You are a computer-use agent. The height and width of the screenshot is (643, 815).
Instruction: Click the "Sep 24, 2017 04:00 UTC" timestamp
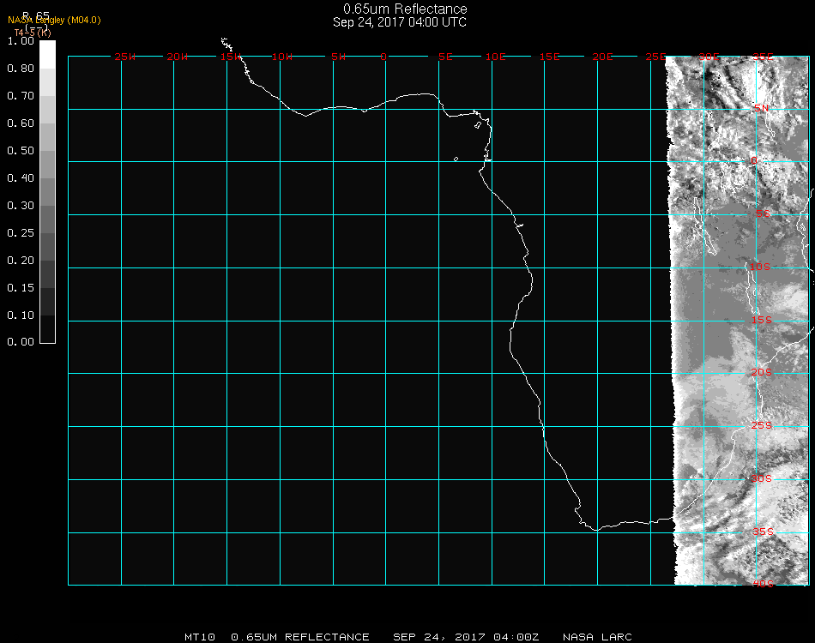point(400,22)
